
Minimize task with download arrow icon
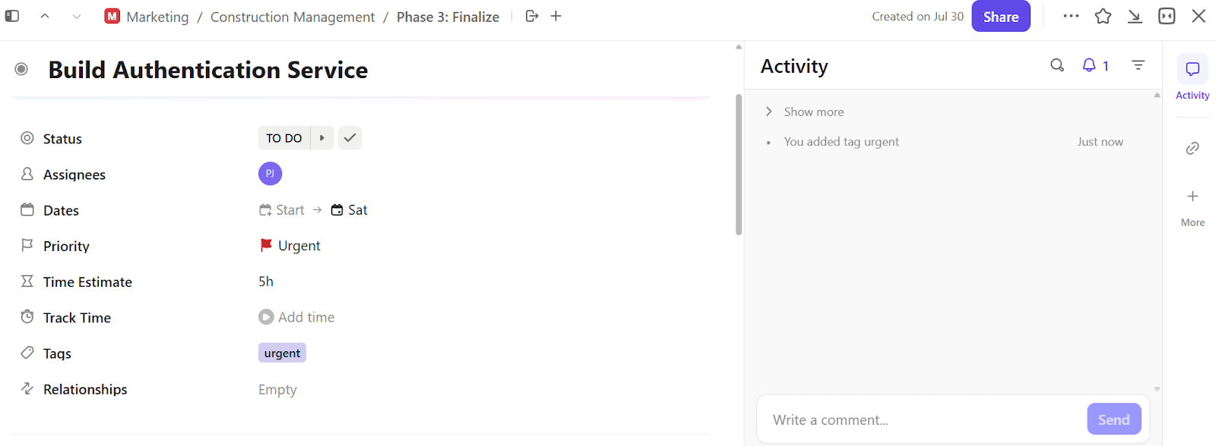(1135, 16)
